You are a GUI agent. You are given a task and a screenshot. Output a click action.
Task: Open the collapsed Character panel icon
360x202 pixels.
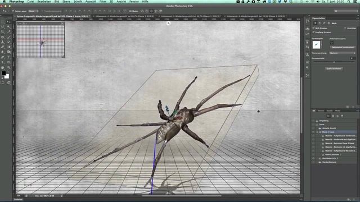[307, 62]
